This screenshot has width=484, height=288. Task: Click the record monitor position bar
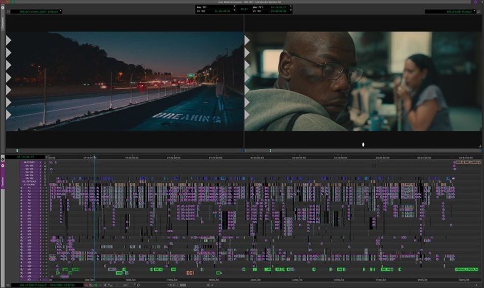[363, 150]
